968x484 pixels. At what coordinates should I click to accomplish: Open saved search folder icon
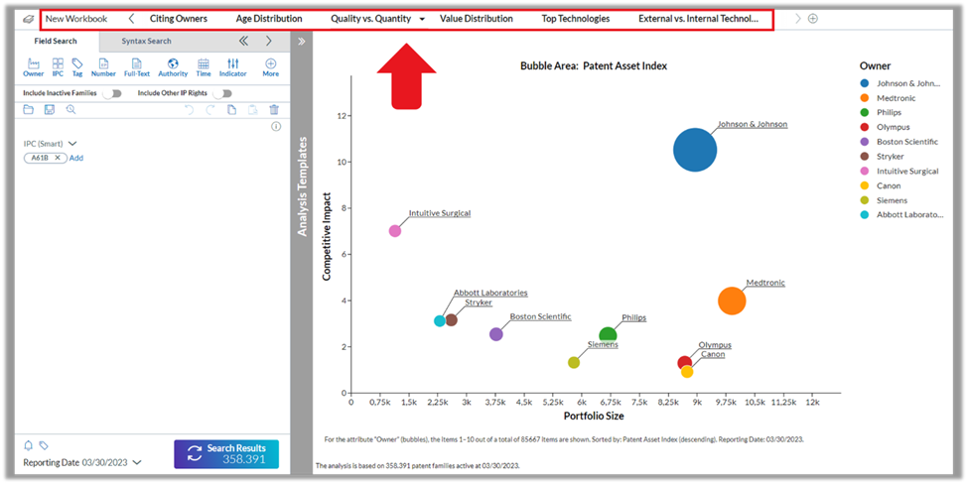[x=29, y=110]
